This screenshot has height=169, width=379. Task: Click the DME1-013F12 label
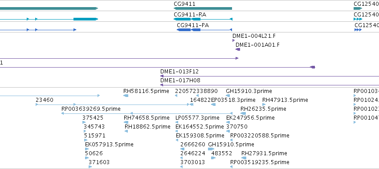click(179, 72)
